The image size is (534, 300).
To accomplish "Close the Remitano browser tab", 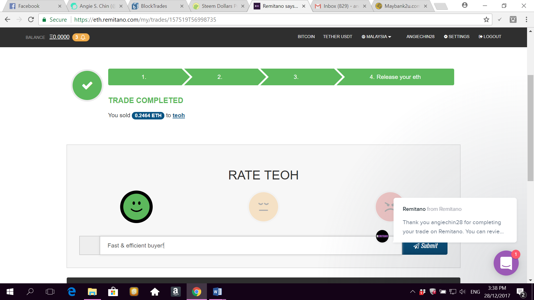I will pyautogui.click(x=303, y=6).
